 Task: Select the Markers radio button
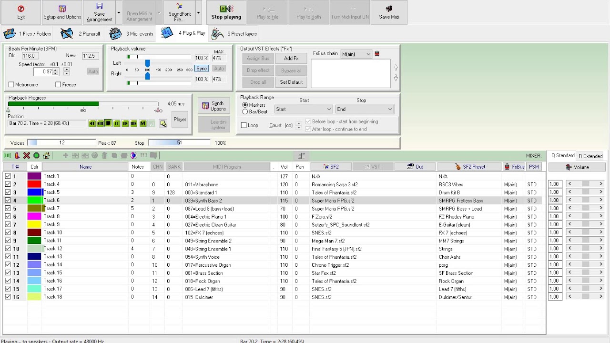click(245, 105)
